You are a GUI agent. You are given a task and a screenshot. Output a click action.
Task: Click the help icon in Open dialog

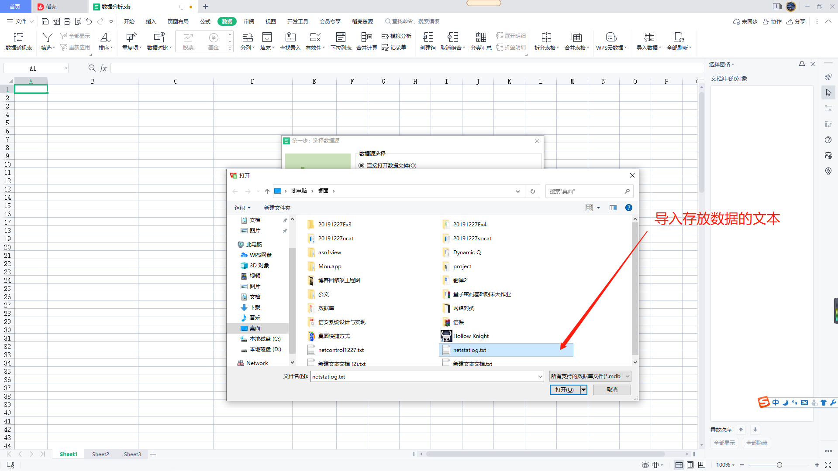point(628,208)
